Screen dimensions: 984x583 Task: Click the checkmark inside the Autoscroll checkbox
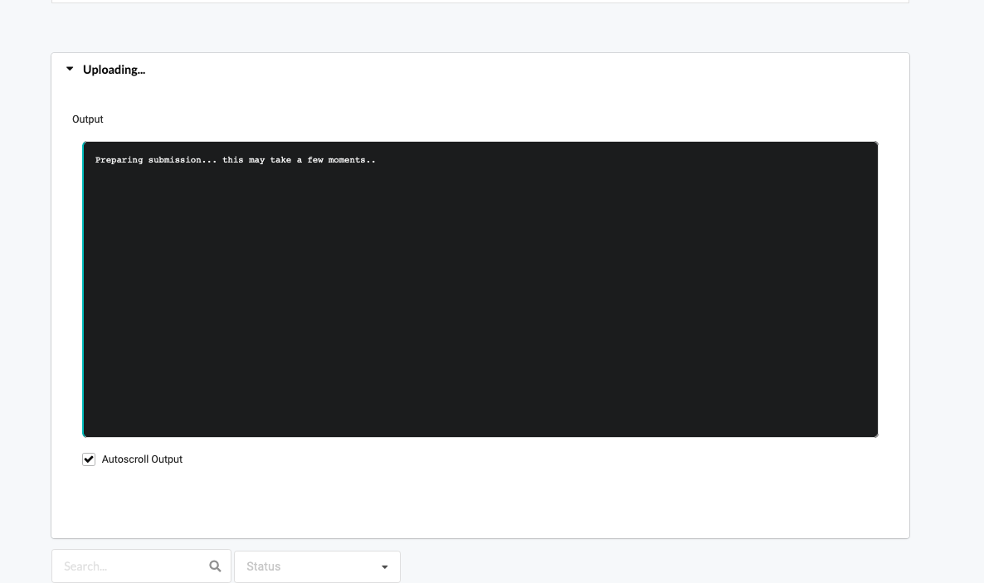pos(89,459)
